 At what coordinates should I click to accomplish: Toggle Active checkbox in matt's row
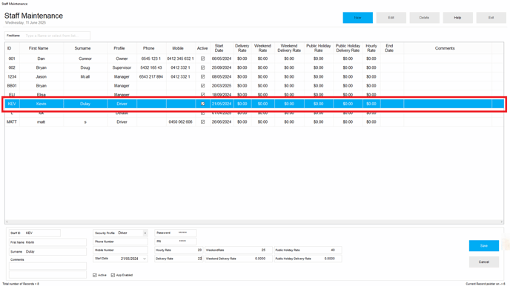pos(202,122)
